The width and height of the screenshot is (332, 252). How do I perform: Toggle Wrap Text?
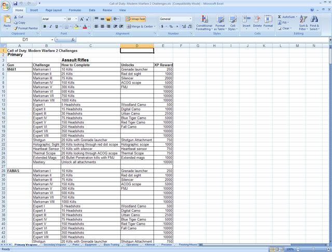click(x=136, y=19)
